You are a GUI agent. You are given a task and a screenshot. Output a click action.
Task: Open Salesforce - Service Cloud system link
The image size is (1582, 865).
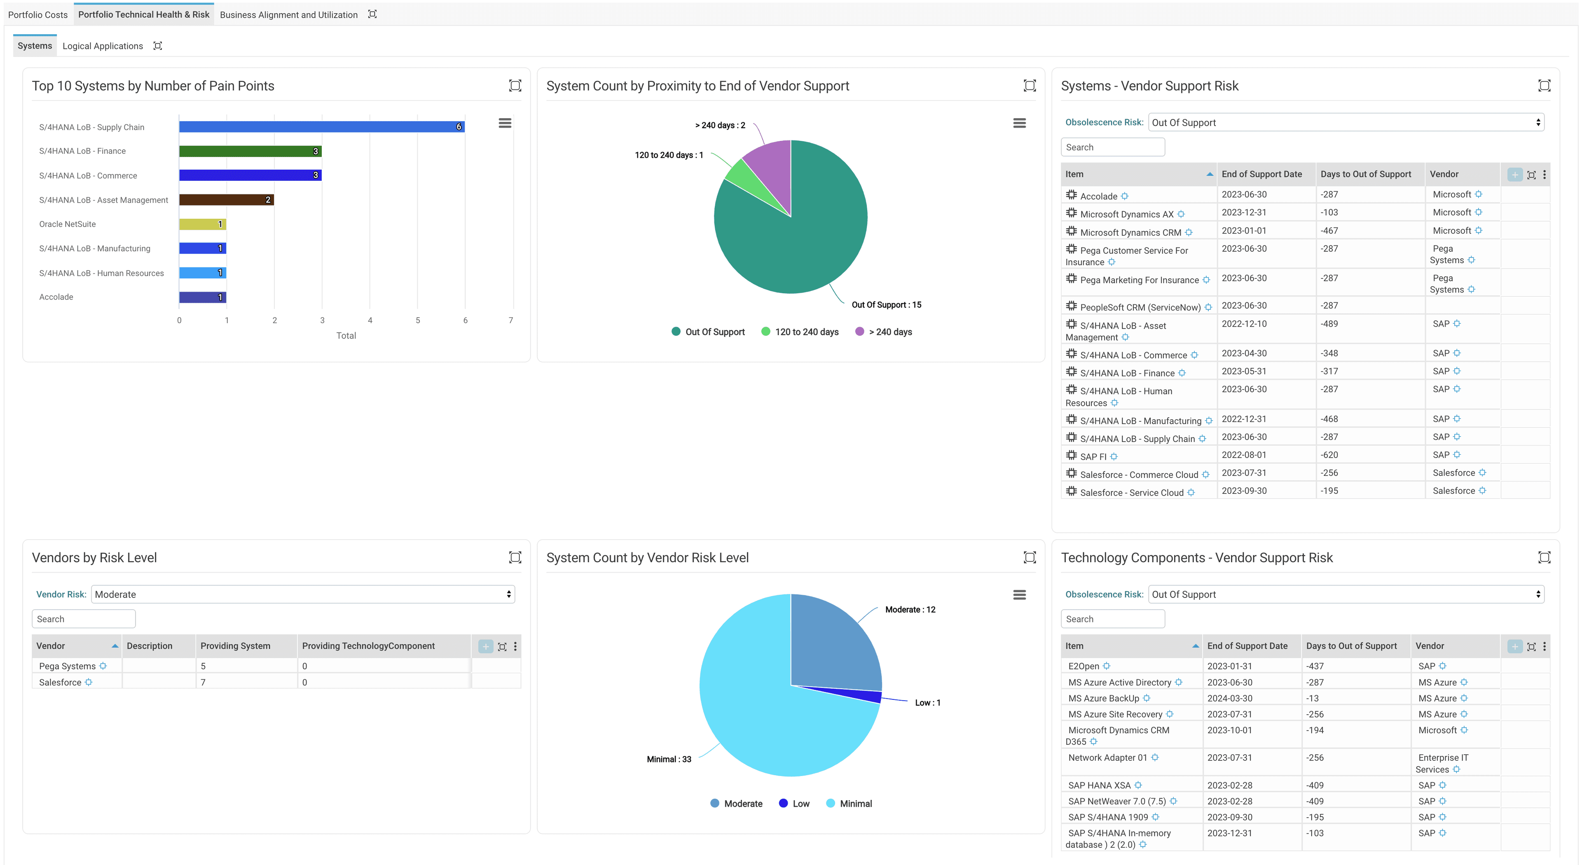(1131, 493)
